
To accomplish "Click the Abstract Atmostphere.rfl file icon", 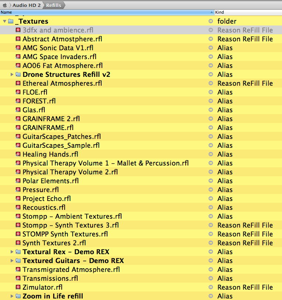I will point(18,39).
